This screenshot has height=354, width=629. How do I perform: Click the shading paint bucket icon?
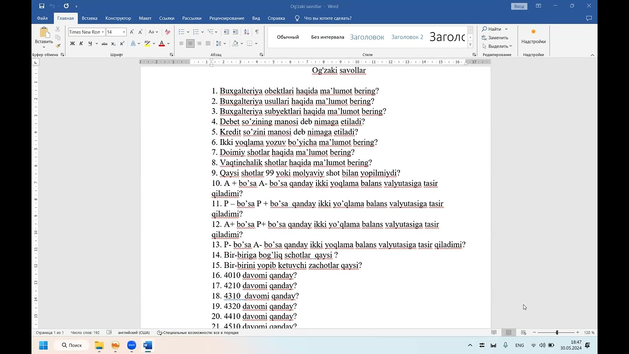tap(235, 44)
